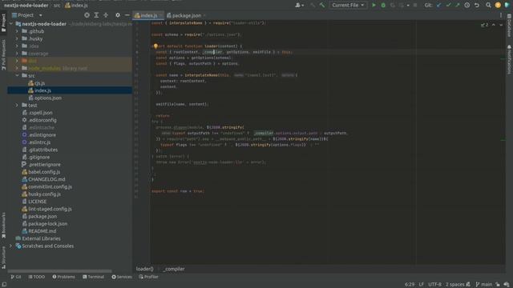
Task: Start debugging with the green bug icon
Action: 383,6
